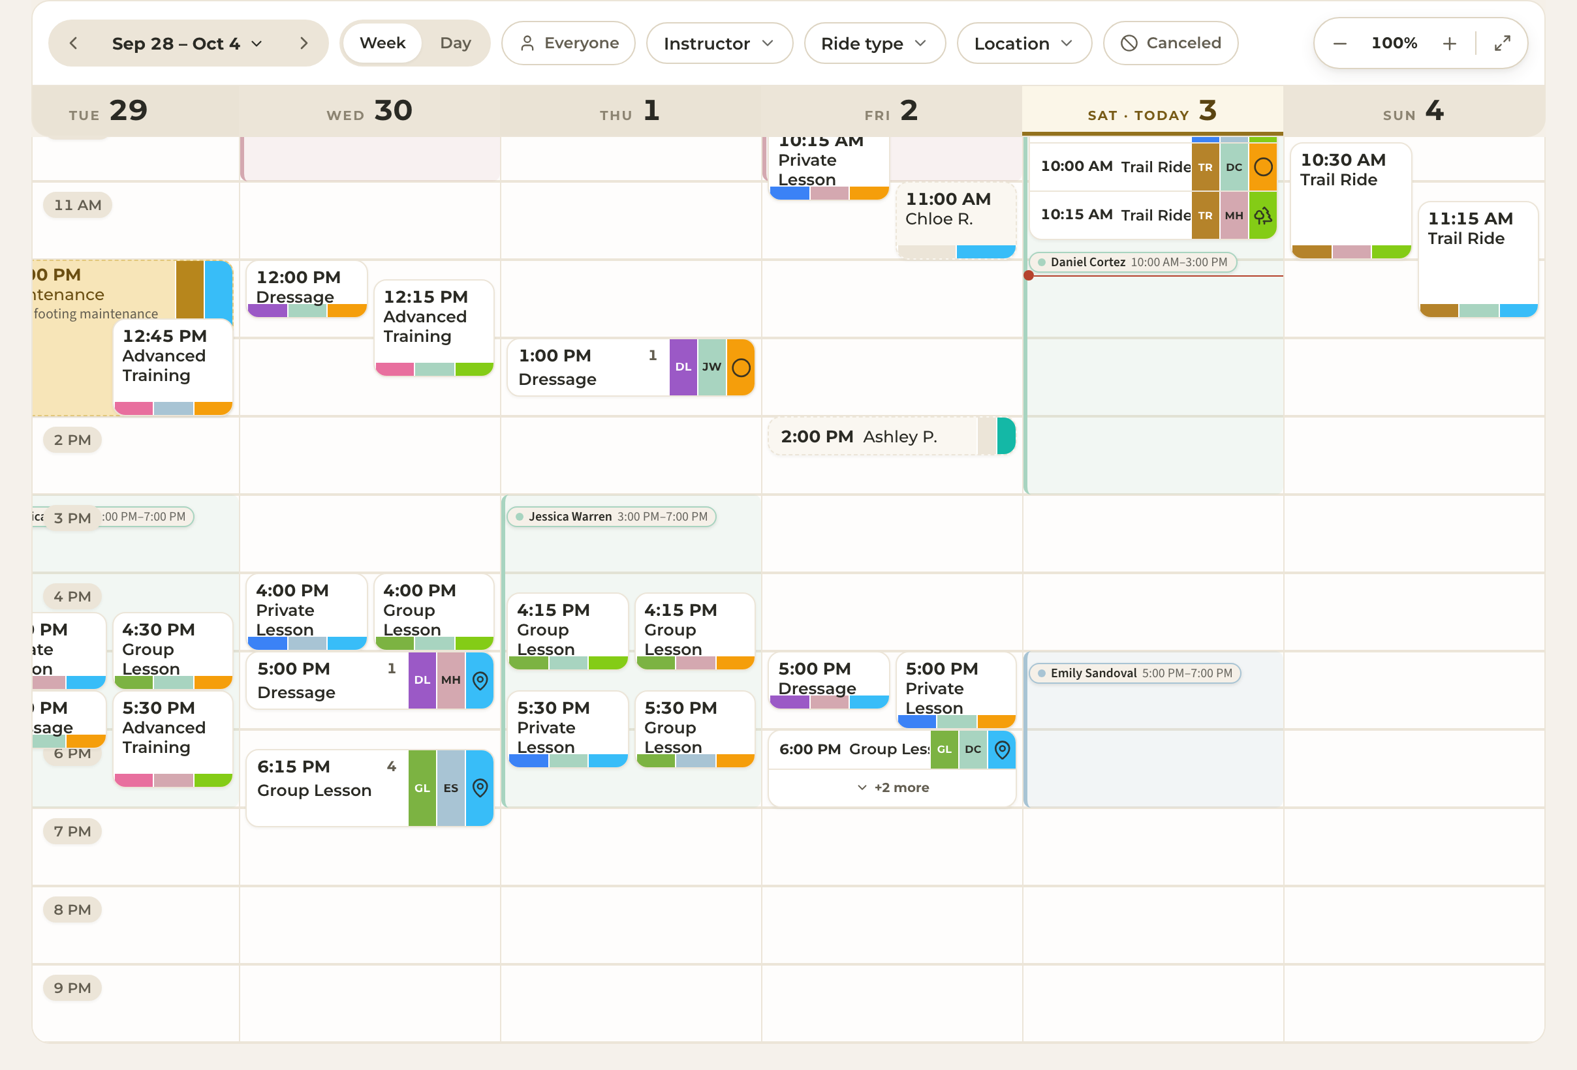Click DC badge on 10:00 AM Trail Ride
1577x1070 pixels.
coord(1234,167)
